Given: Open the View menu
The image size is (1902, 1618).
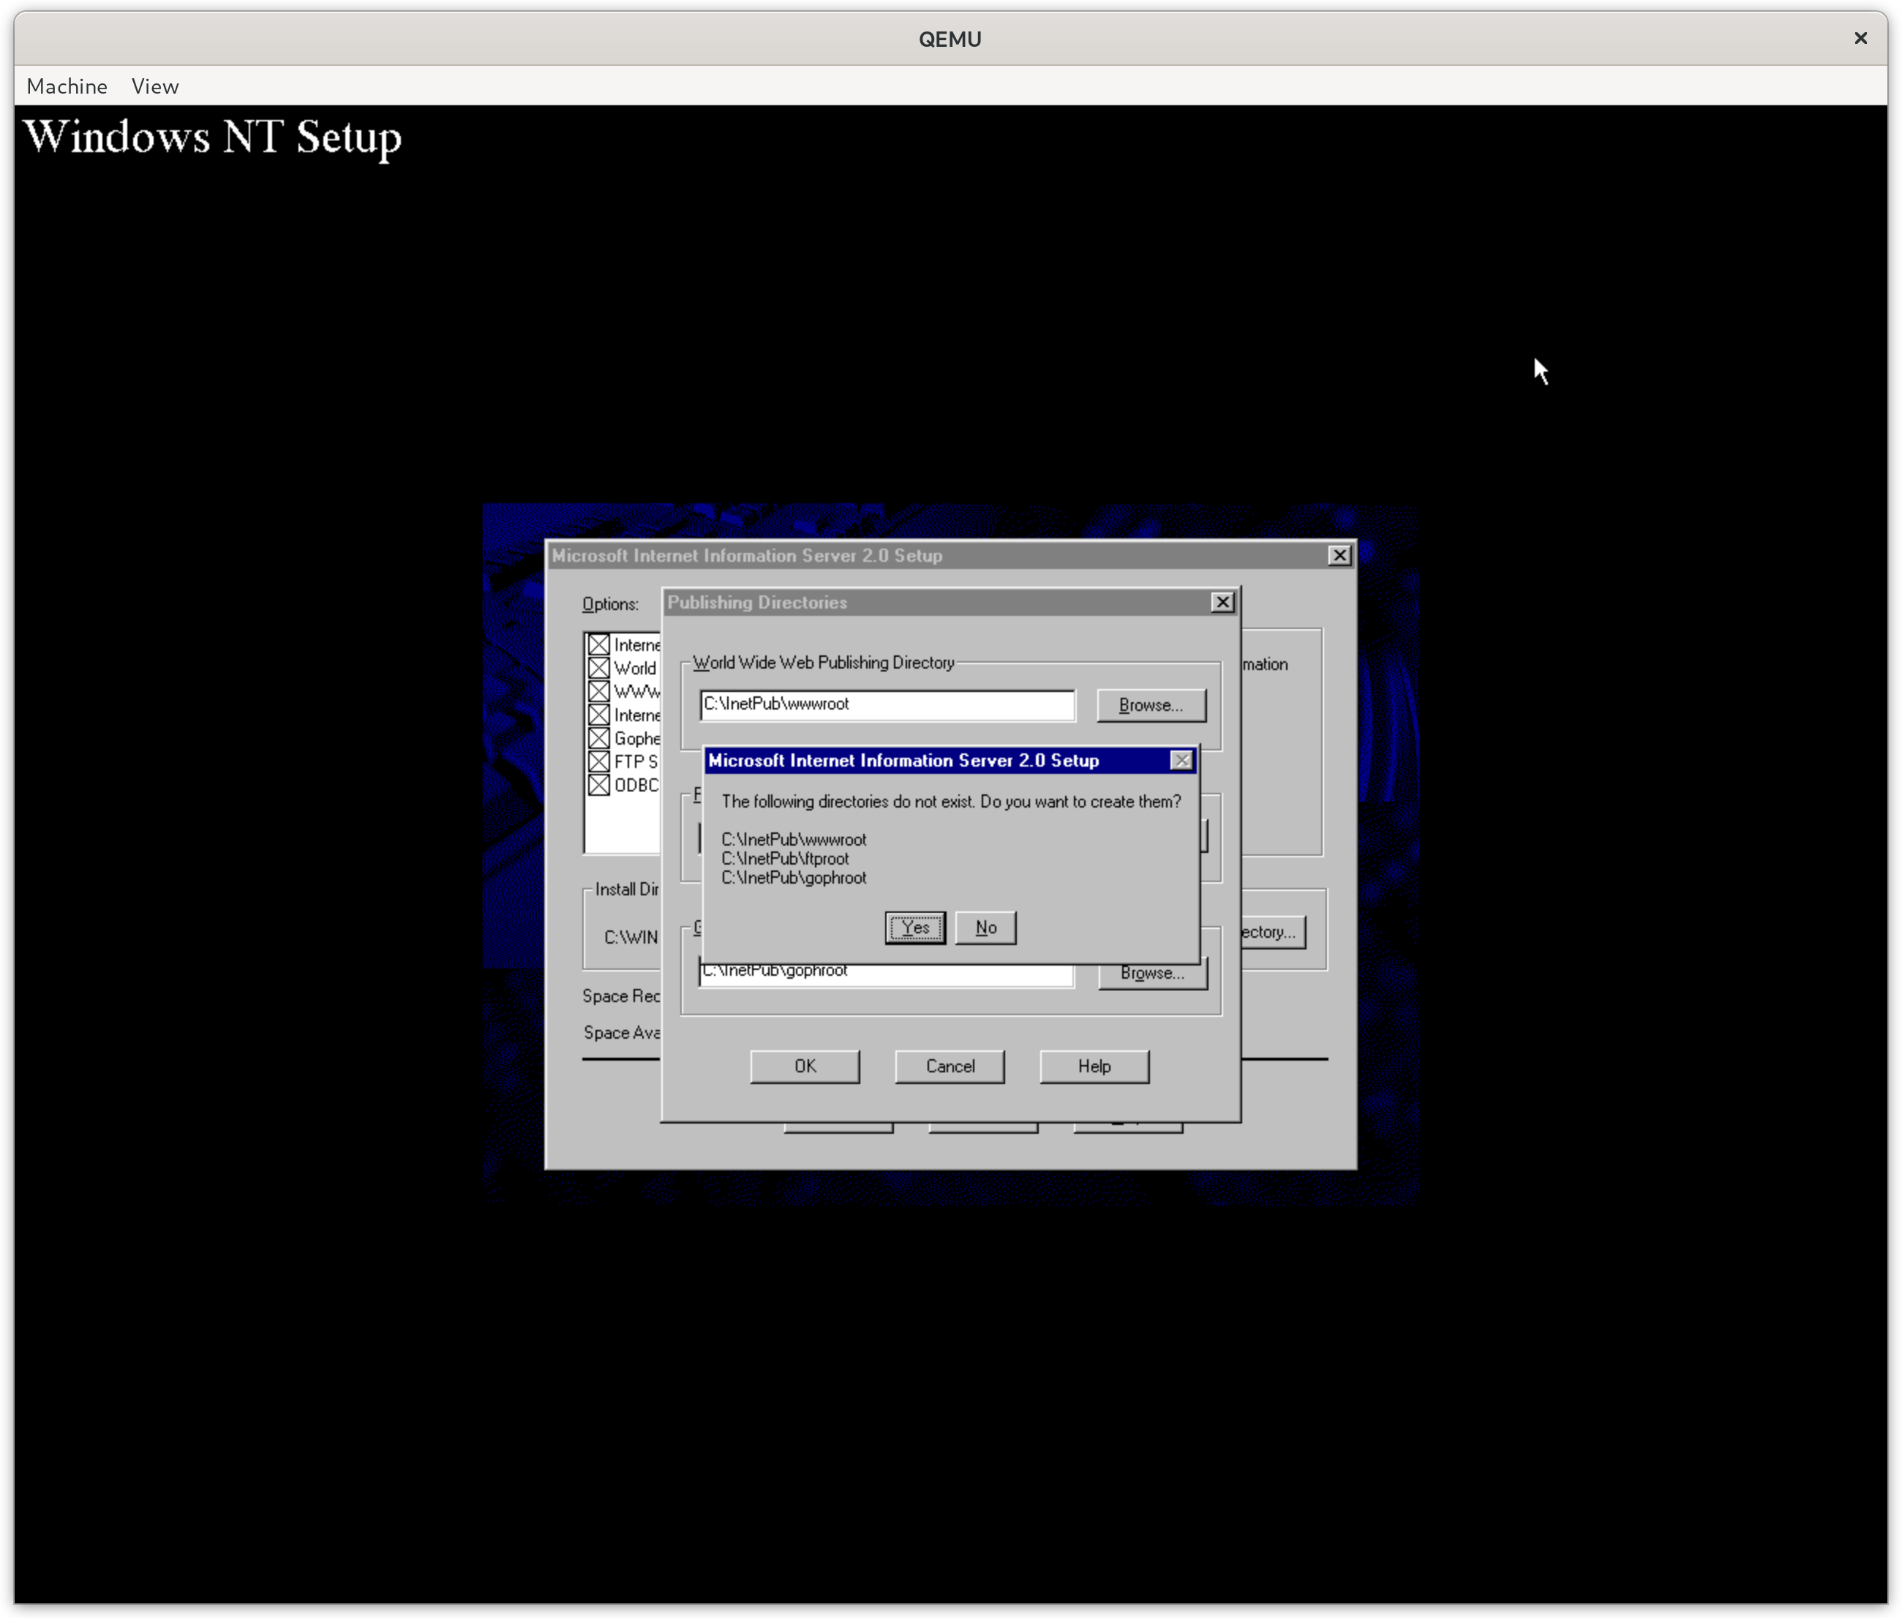Looking at the screenshot, I should (155, 86).
